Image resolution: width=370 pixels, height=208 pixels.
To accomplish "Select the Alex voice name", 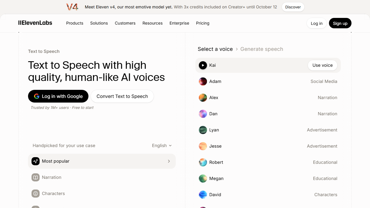I will click(214, 98).
